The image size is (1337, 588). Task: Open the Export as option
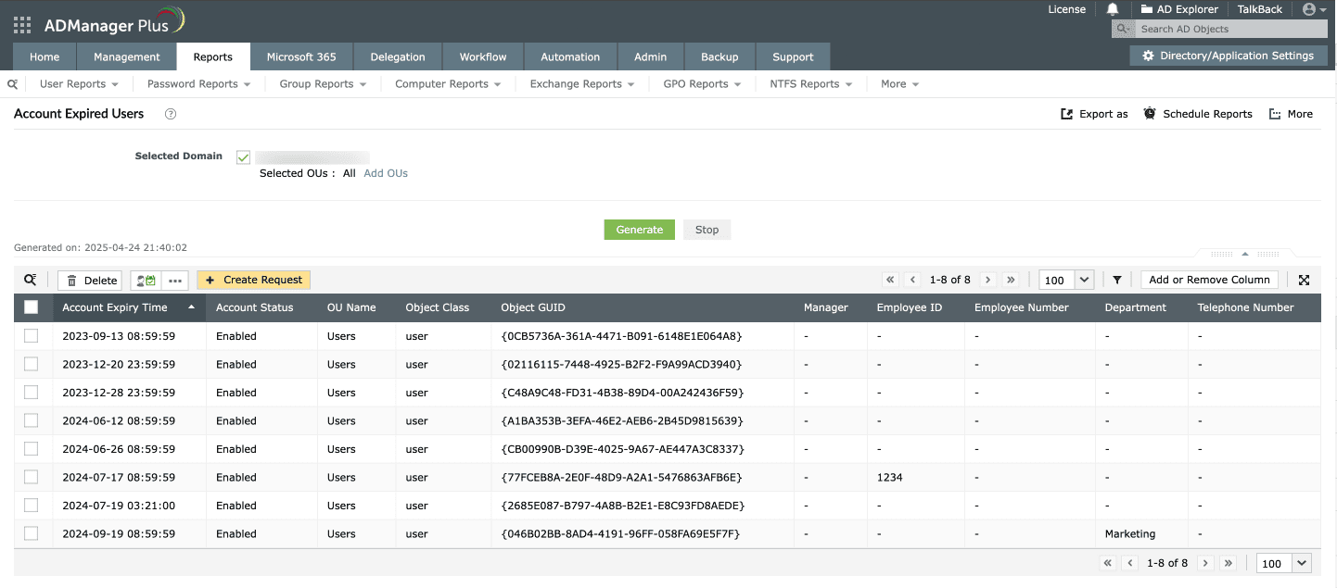(1094, 114)
